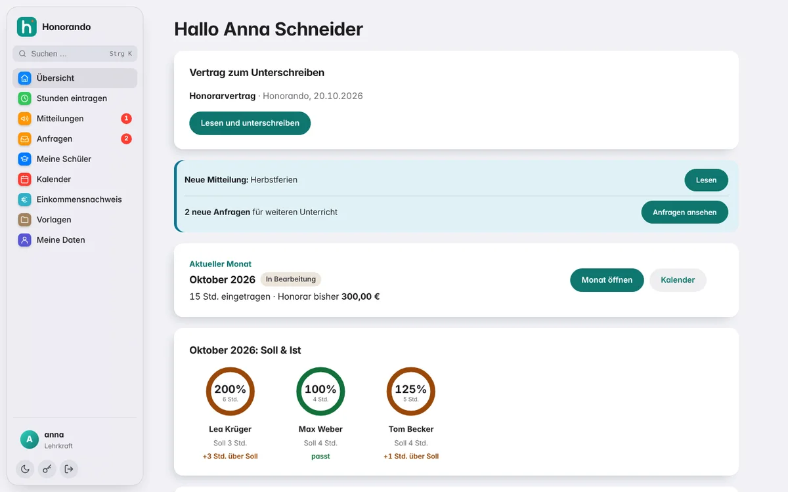Click the Honorando logo icon
The image size is (788, 492).
(27, 27)
